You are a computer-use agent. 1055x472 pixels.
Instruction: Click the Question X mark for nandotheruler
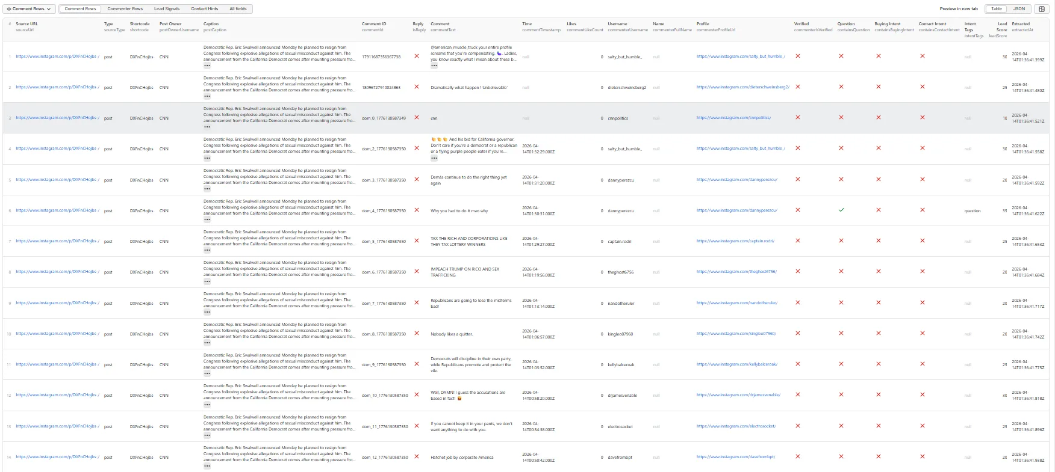click(841, 302)
